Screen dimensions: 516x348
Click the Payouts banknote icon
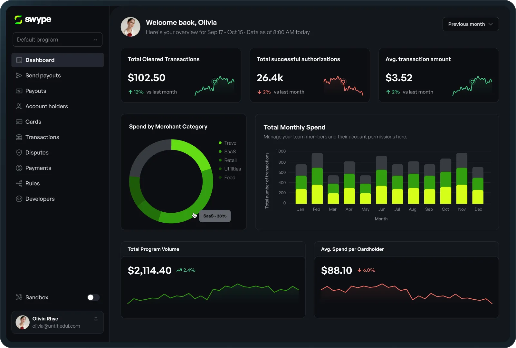pos(19,91)
